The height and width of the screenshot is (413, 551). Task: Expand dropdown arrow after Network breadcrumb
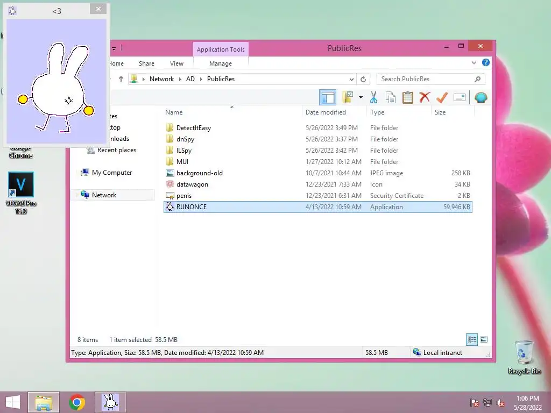180,79
